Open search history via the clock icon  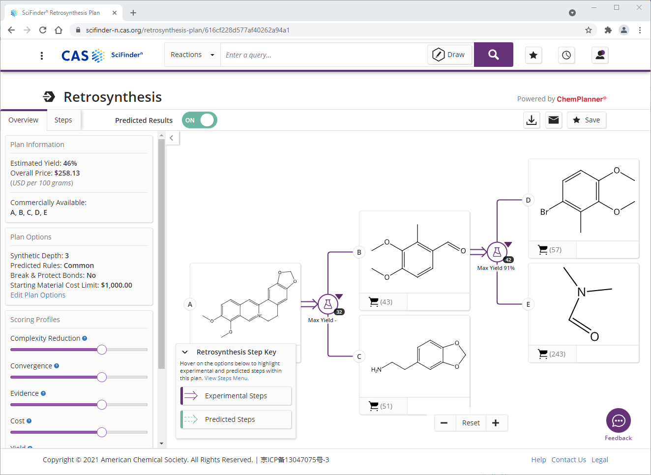point(566,55)
